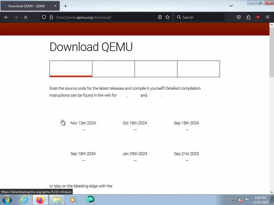Open Windows Explorer from the taskbar
Screen dimensions: 274x205
57,200
